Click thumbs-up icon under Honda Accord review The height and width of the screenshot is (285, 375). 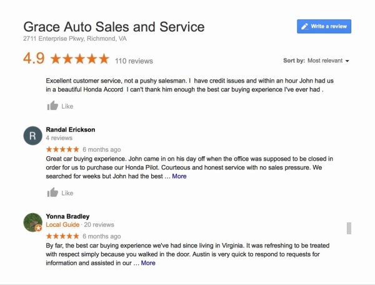52,106
